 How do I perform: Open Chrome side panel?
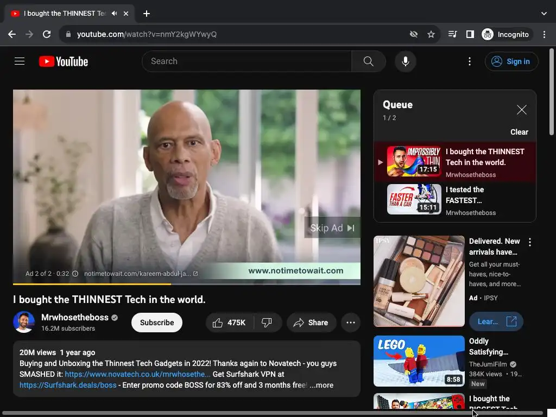pyautogui.click(x=470, y=34)
